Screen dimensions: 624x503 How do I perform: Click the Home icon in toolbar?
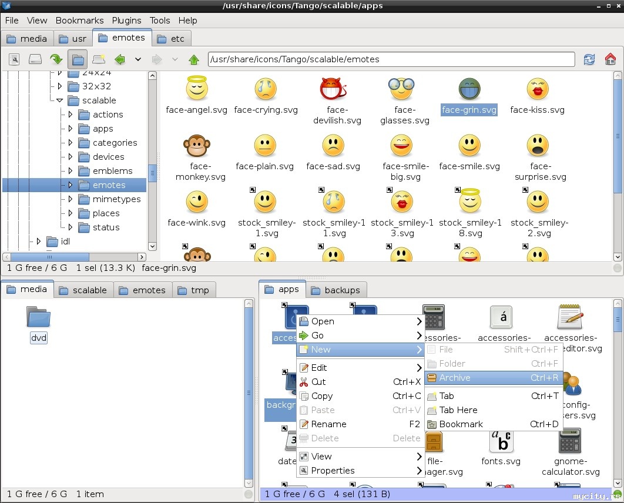click(610, 59)
